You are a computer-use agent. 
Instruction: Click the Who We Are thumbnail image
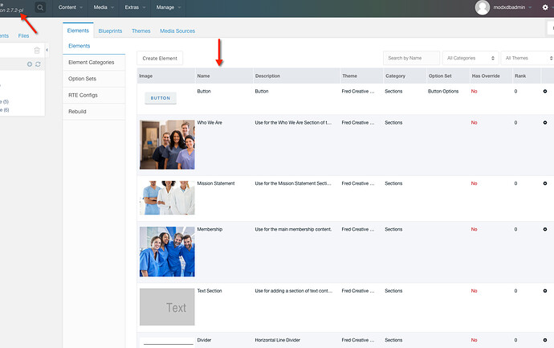point(167,145)
